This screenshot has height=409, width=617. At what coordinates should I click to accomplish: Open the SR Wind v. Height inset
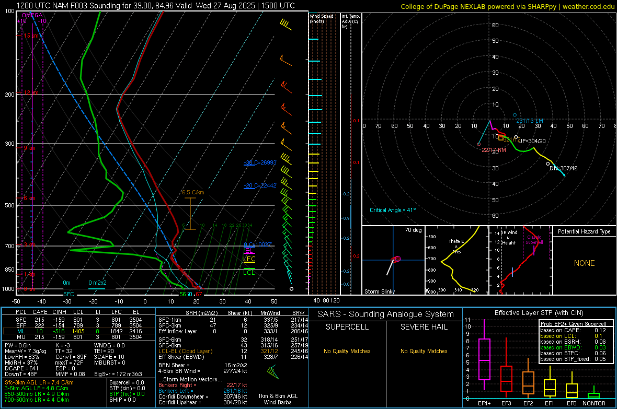coord(520,260)
